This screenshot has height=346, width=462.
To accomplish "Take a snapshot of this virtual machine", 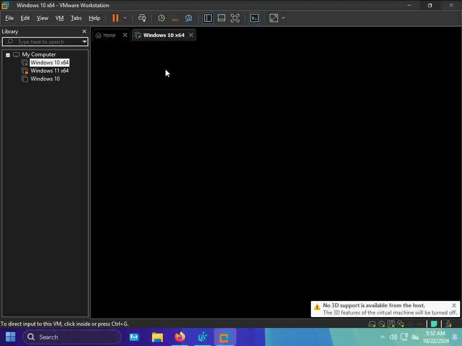I will point(161,18).
